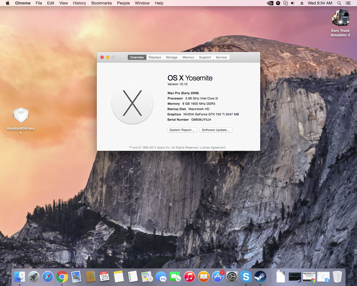Click the serial number G8808IJY5J4
This screenshot has width=357, height=286.
pyautogui.click(x=201, y=120)
